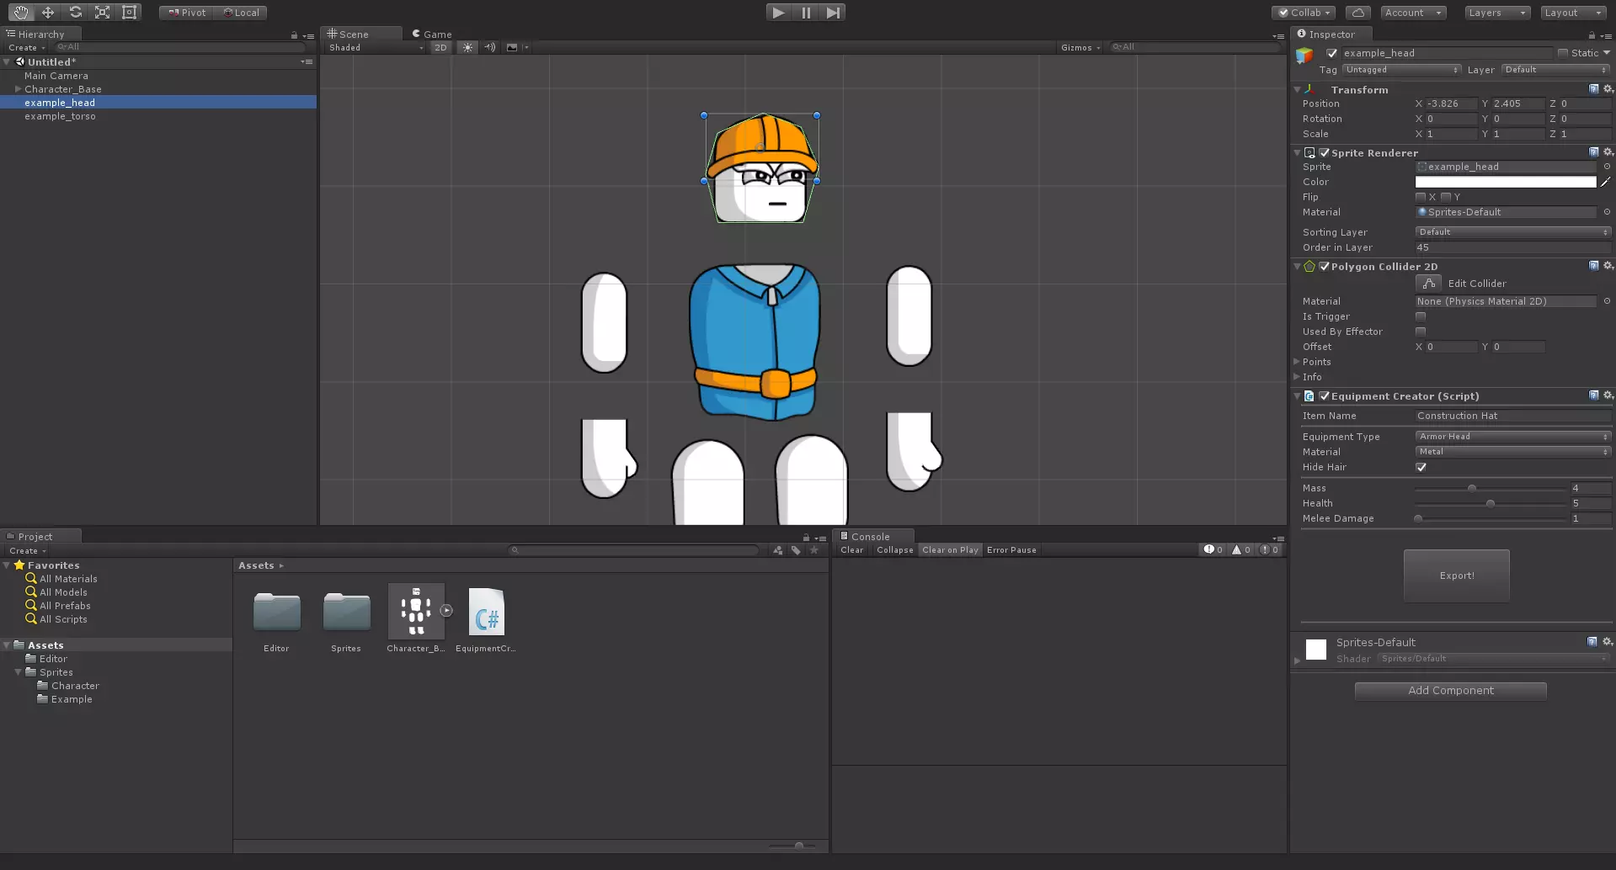Select the Move tool
Viewport: 1616px width, 870px height.
48,13
